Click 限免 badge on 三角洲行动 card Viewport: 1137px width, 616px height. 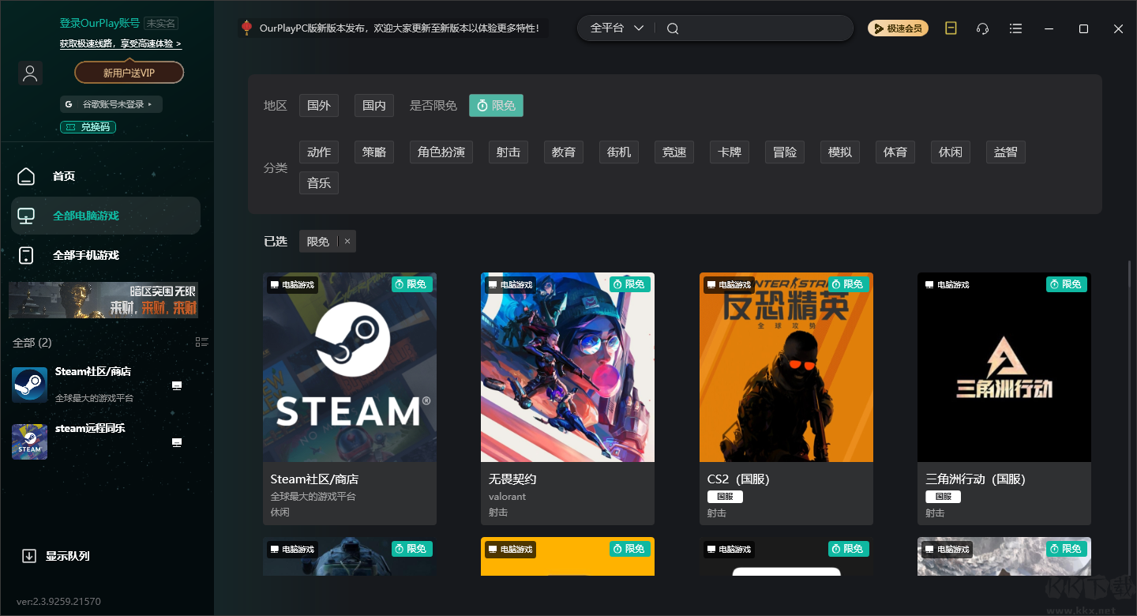point(1067,284)
